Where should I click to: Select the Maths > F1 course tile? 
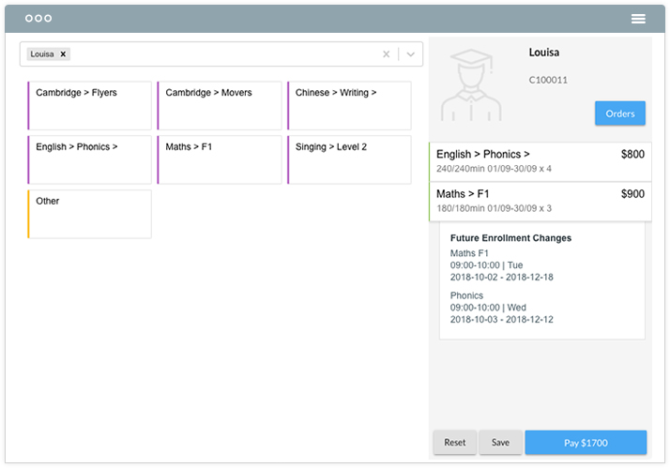[220, 159]
